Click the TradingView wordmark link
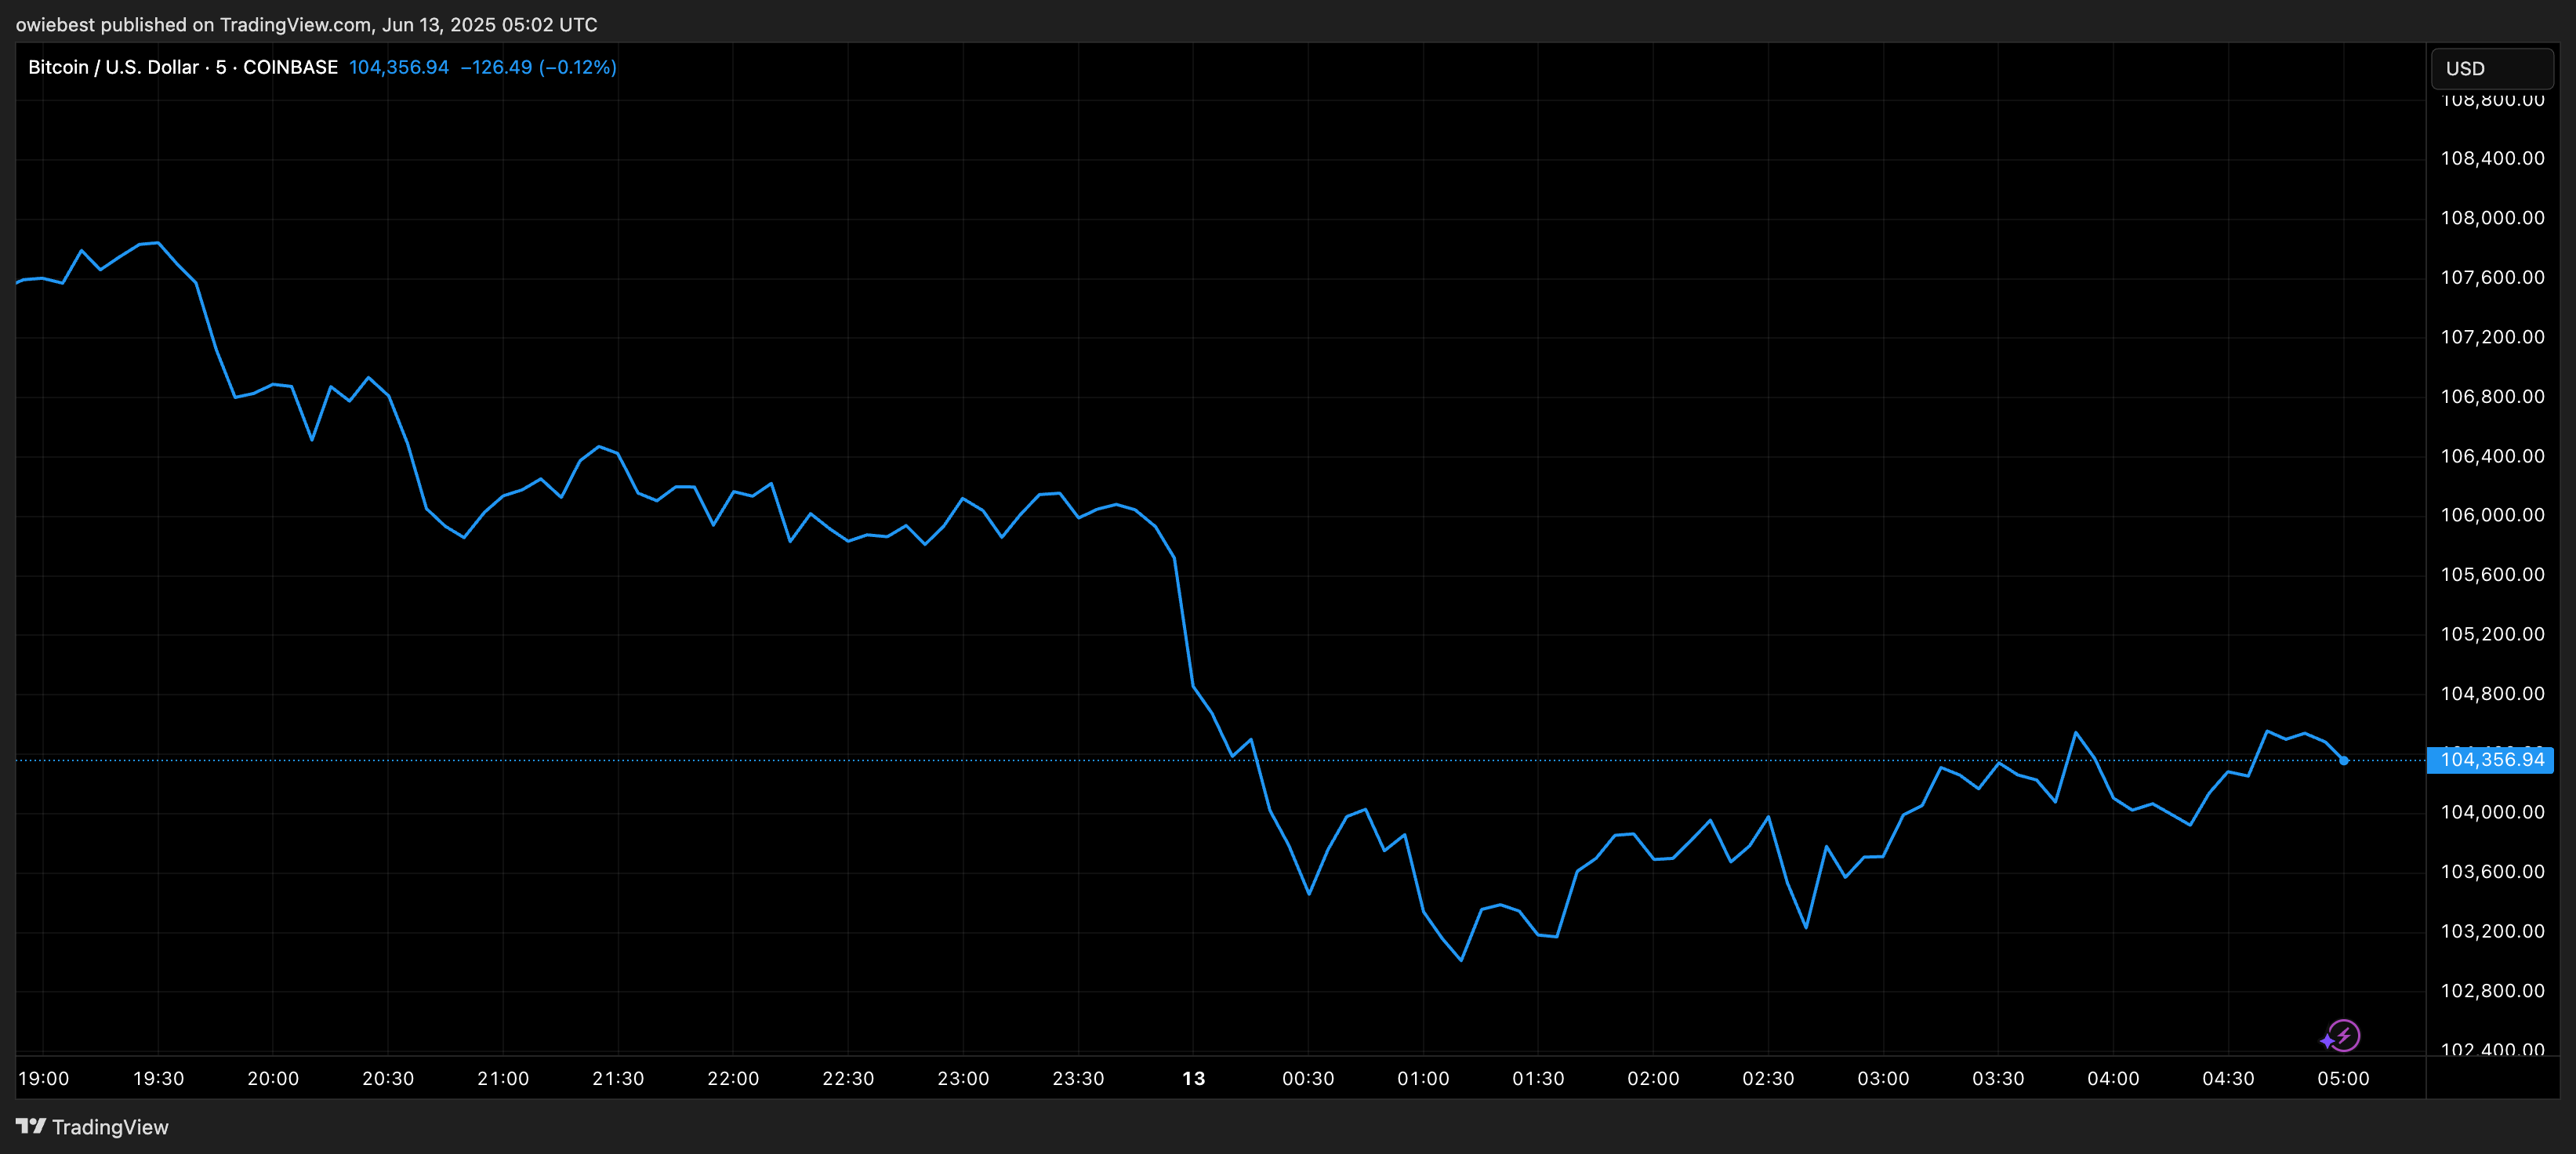The height and width of the screenshot is (1154, 2576). coord(110,1127)
